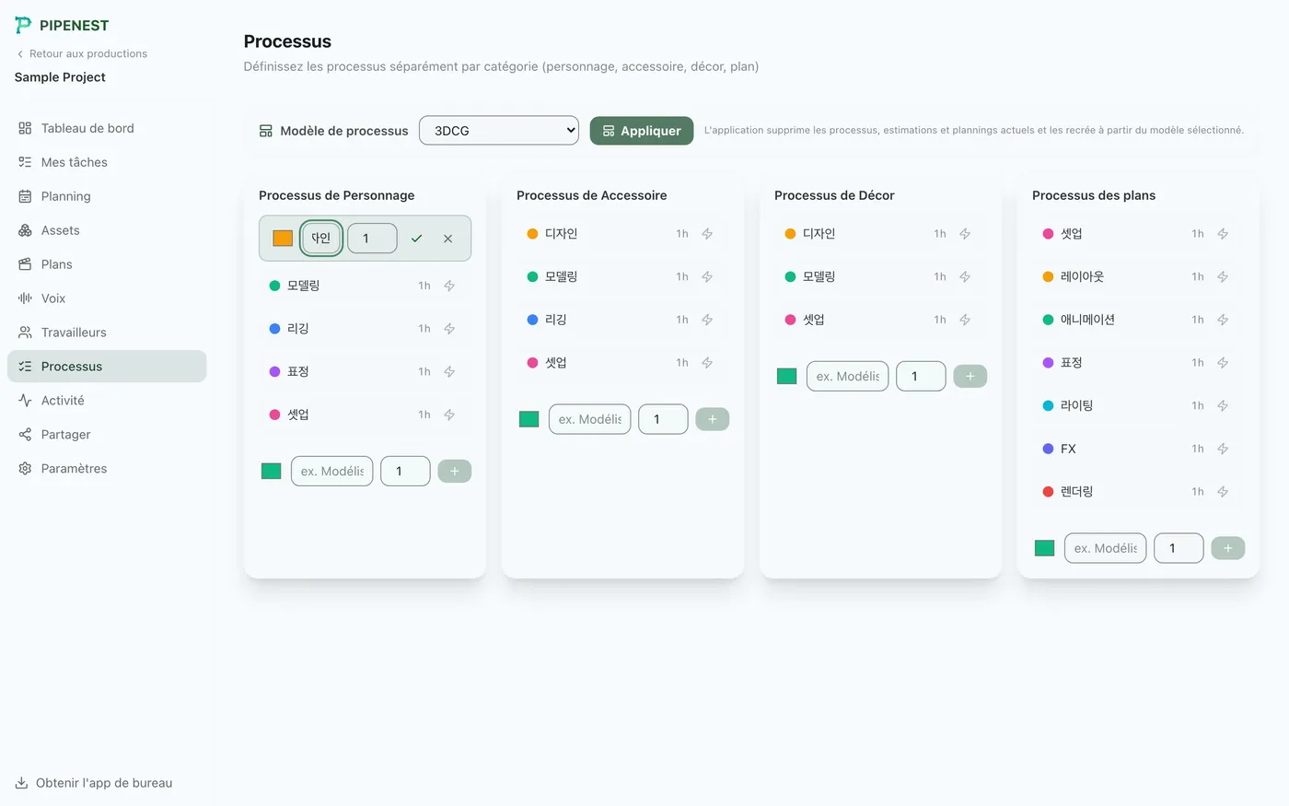Confirm edit with the checkmark icon
1289x806 pixels.
coord(416,239)
